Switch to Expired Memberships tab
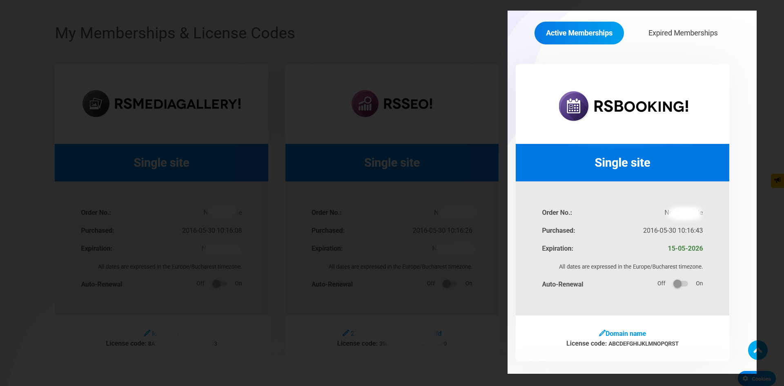 point(683,33)
